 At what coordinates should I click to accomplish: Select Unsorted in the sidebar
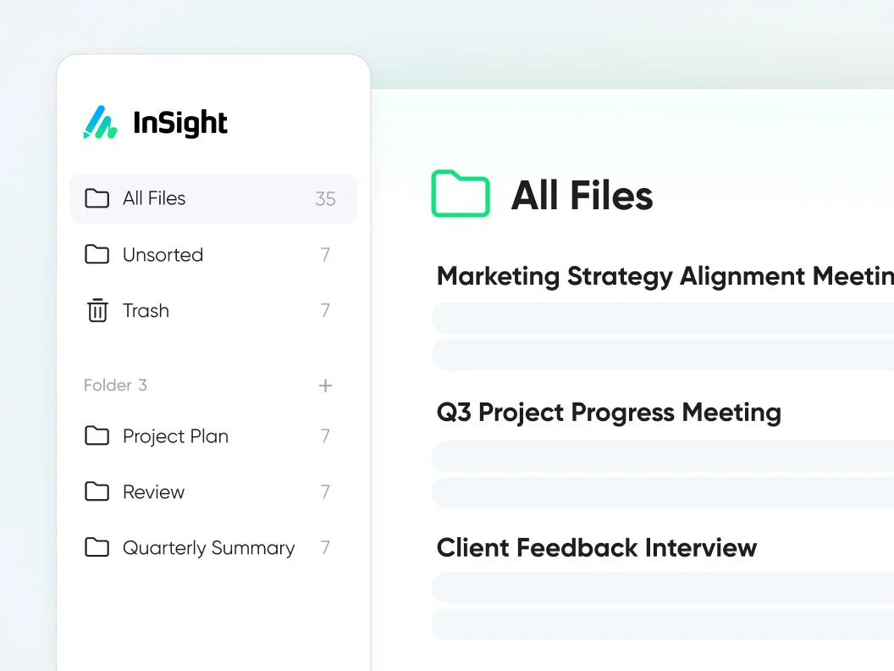163,255
